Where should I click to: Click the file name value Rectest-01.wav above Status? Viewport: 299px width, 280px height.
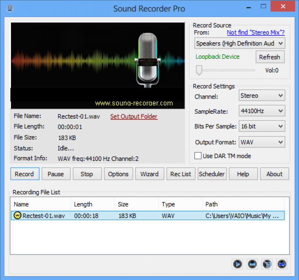[79, 117]
